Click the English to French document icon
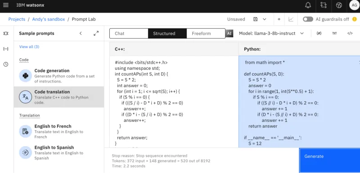 25,131
